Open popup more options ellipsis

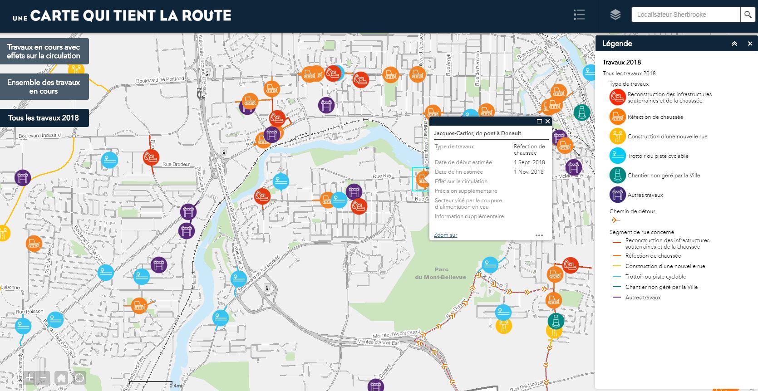pyautogui.click(x=539, y=235)
